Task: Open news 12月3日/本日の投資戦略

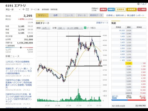Action: (18, 62)
